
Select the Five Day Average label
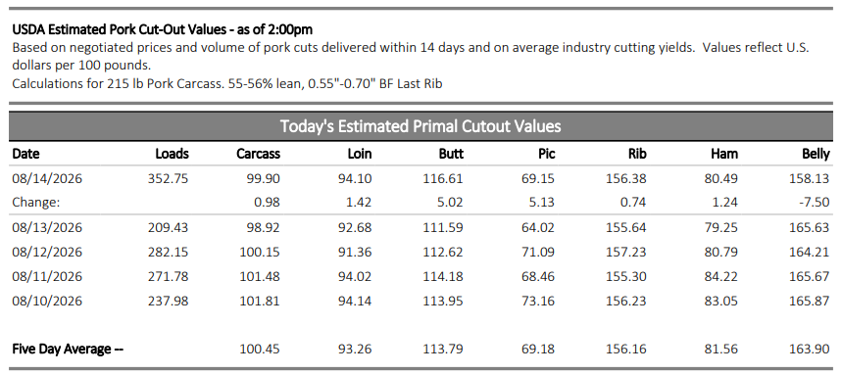pos(68,350)
